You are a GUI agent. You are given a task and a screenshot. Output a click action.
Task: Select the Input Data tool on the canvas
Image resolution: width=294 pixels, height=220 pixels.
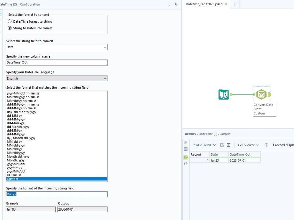(x=224, y=94)
